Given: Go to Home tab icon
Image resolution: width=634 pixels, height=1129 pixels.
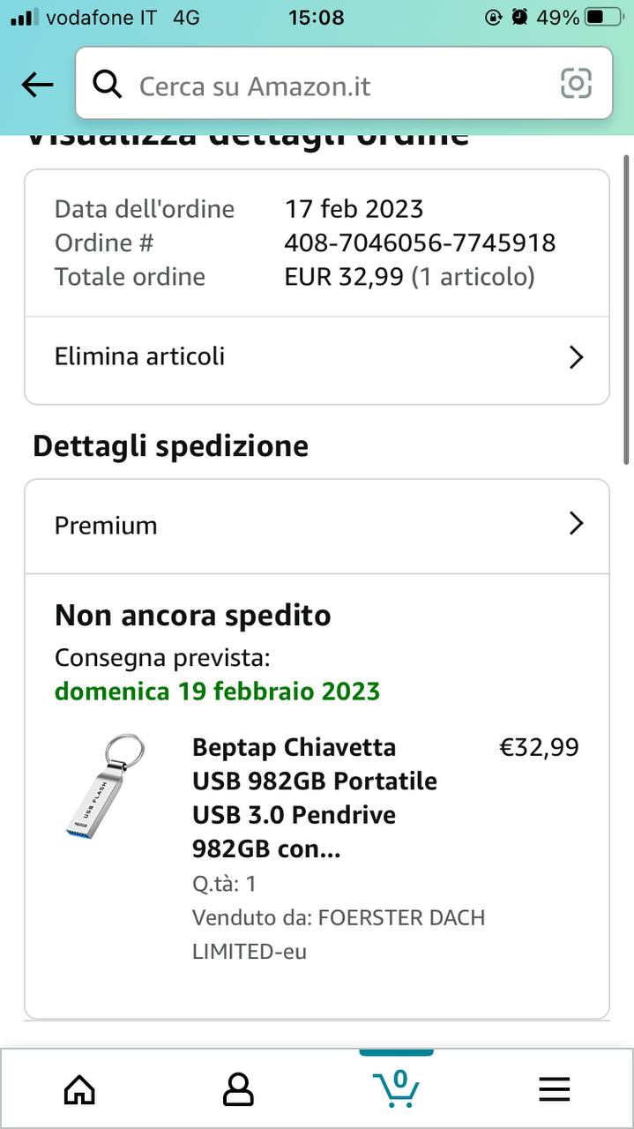Looking at the screenshot, I should (x=79, y=1090).
